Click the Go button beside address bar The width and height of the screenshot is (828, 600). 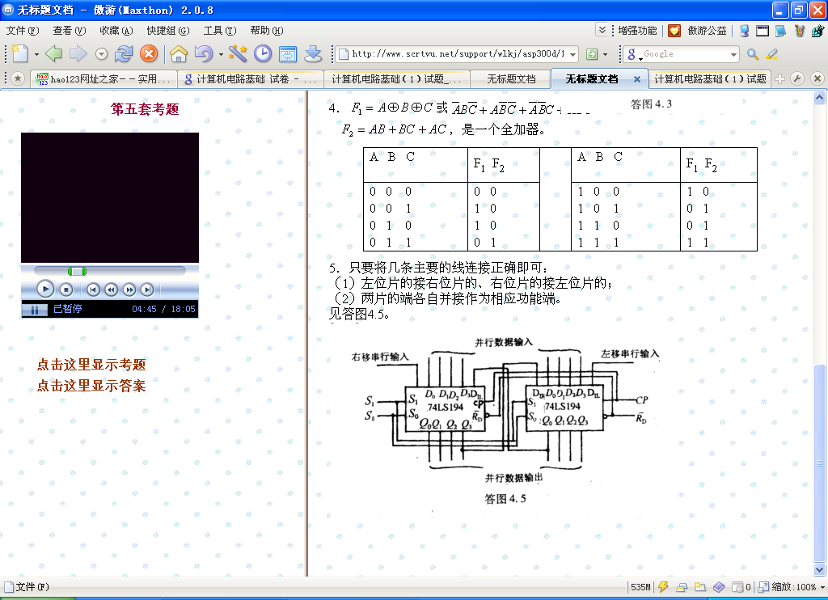(593, 54)
